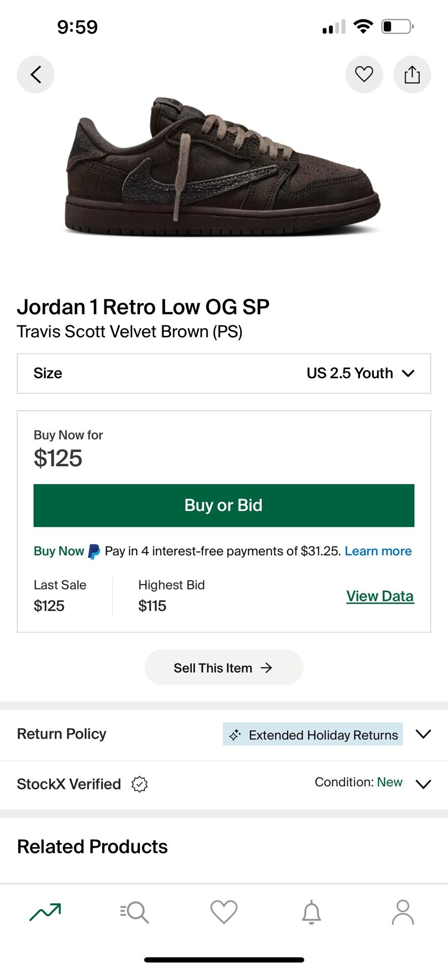This screenshot has width=448, height=971.
Task: Expand the Return Policy section
Action: (423, 734)
